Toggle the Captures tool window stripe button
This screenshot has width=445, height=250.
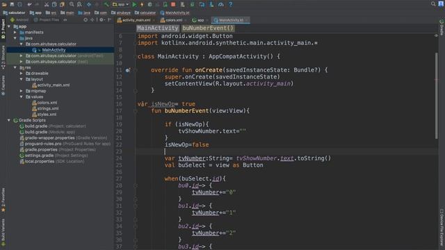(3, 85)
